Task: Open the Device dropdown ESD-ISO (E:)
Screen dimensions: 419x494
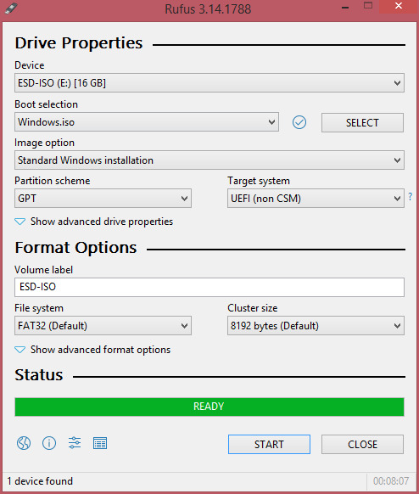Action: tap(209, 83)
